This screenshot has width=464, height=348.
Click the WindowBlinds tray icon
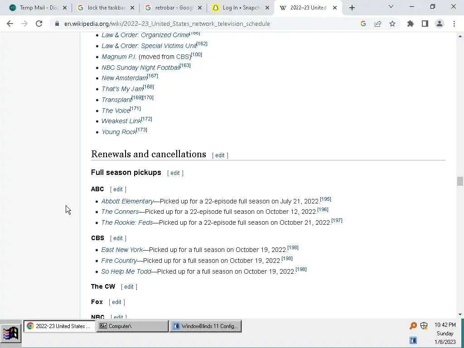[413, 340]
